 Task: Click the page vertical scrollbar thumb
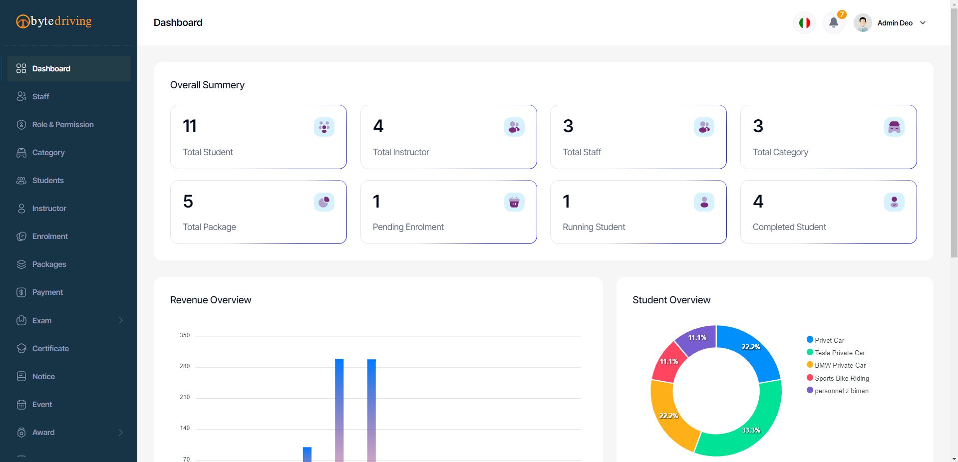(954, 133)
